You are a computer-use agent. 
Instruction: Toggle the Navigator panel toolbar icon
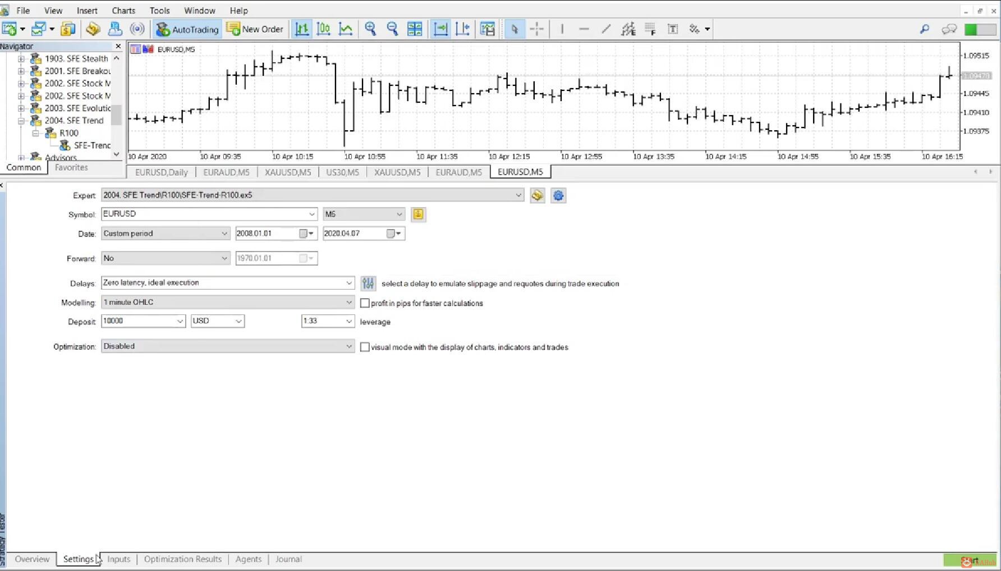pyautogui.click(x=93, y=29)
